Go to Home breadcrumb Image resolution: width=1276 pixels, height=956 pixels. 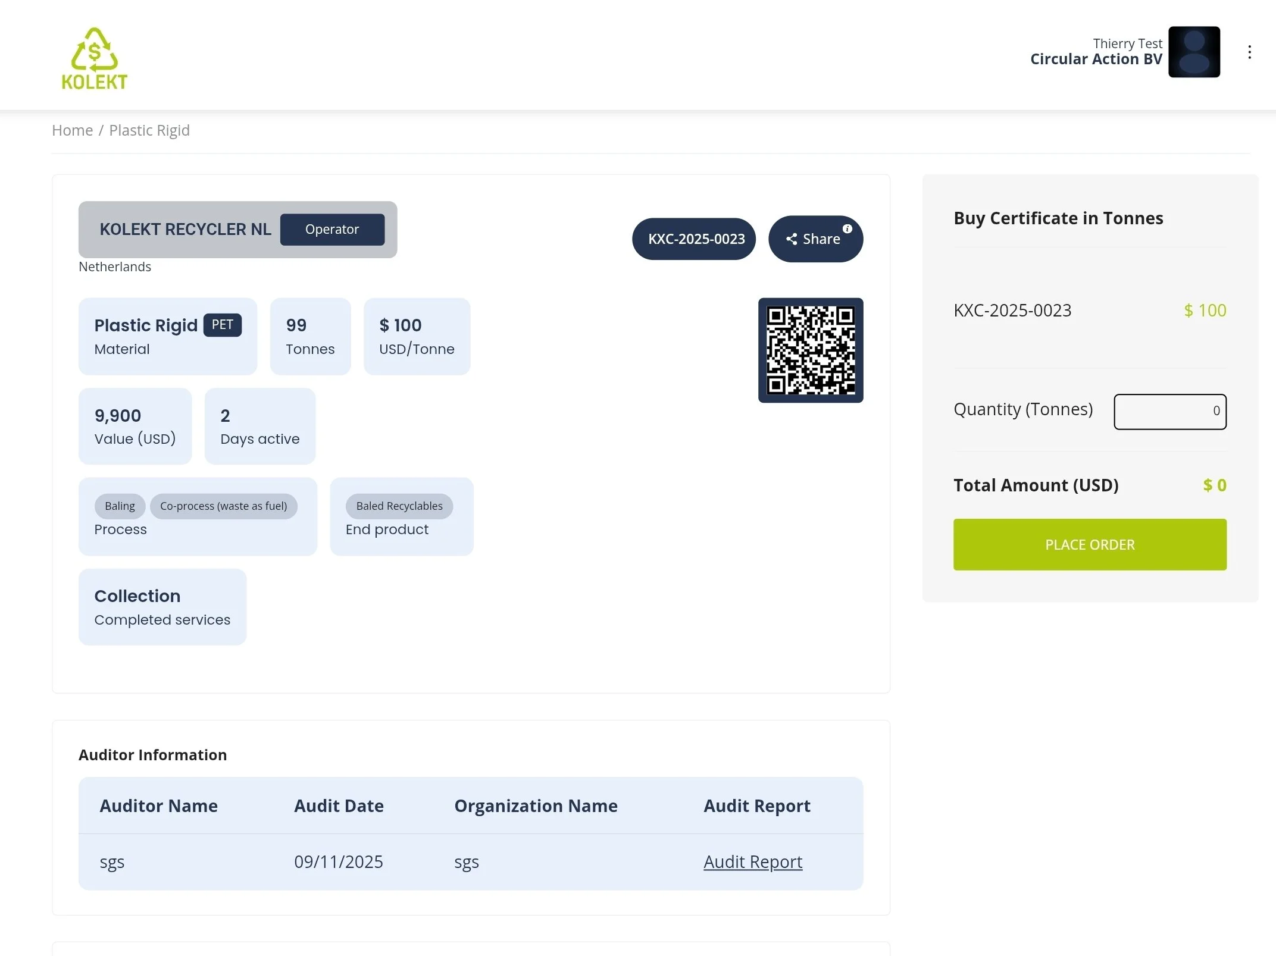tap(72, 130)
